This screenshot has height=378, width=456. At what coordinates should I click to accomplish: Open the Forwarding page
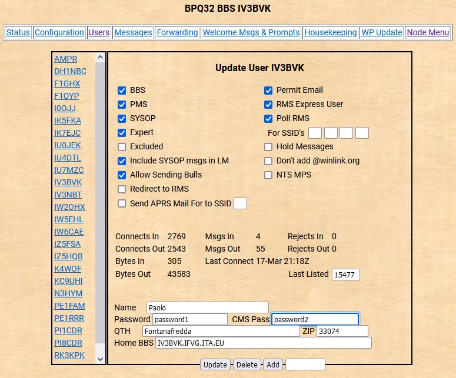tap(177, 32)
